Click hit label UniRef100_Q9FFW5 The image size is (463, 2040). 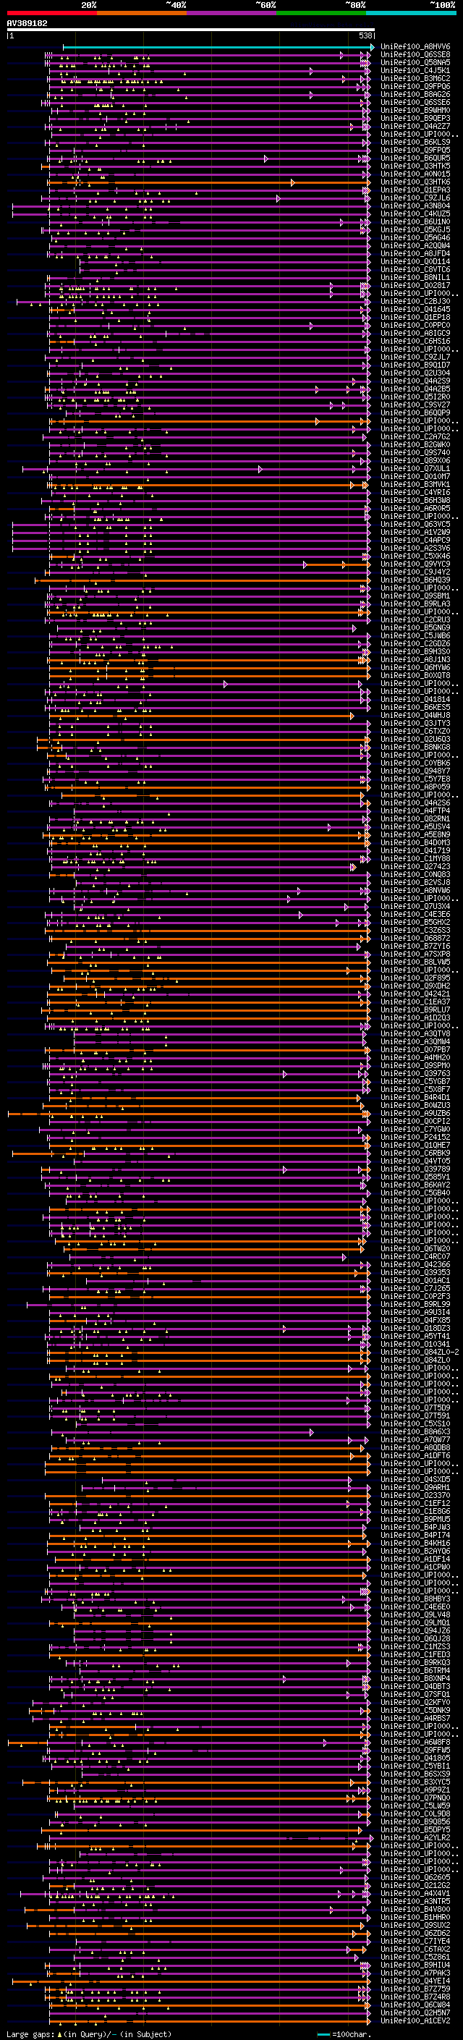415,1750
